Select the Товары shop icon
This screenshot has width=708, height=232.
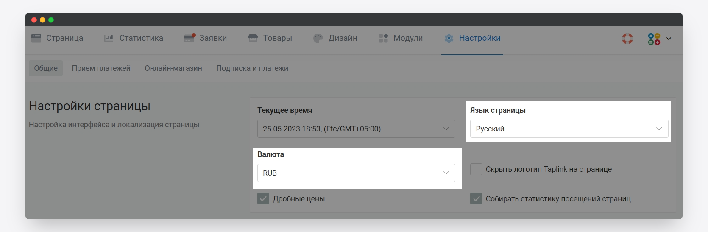[x=253, y=38]
